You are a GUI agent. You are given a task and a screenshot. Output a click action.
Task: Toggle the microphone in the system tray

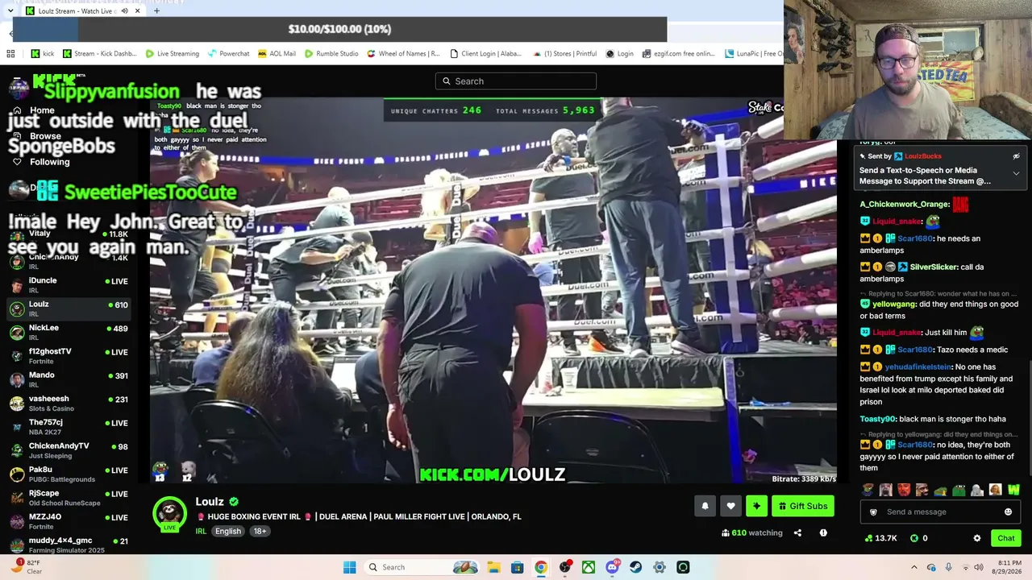tap(948, 567)
